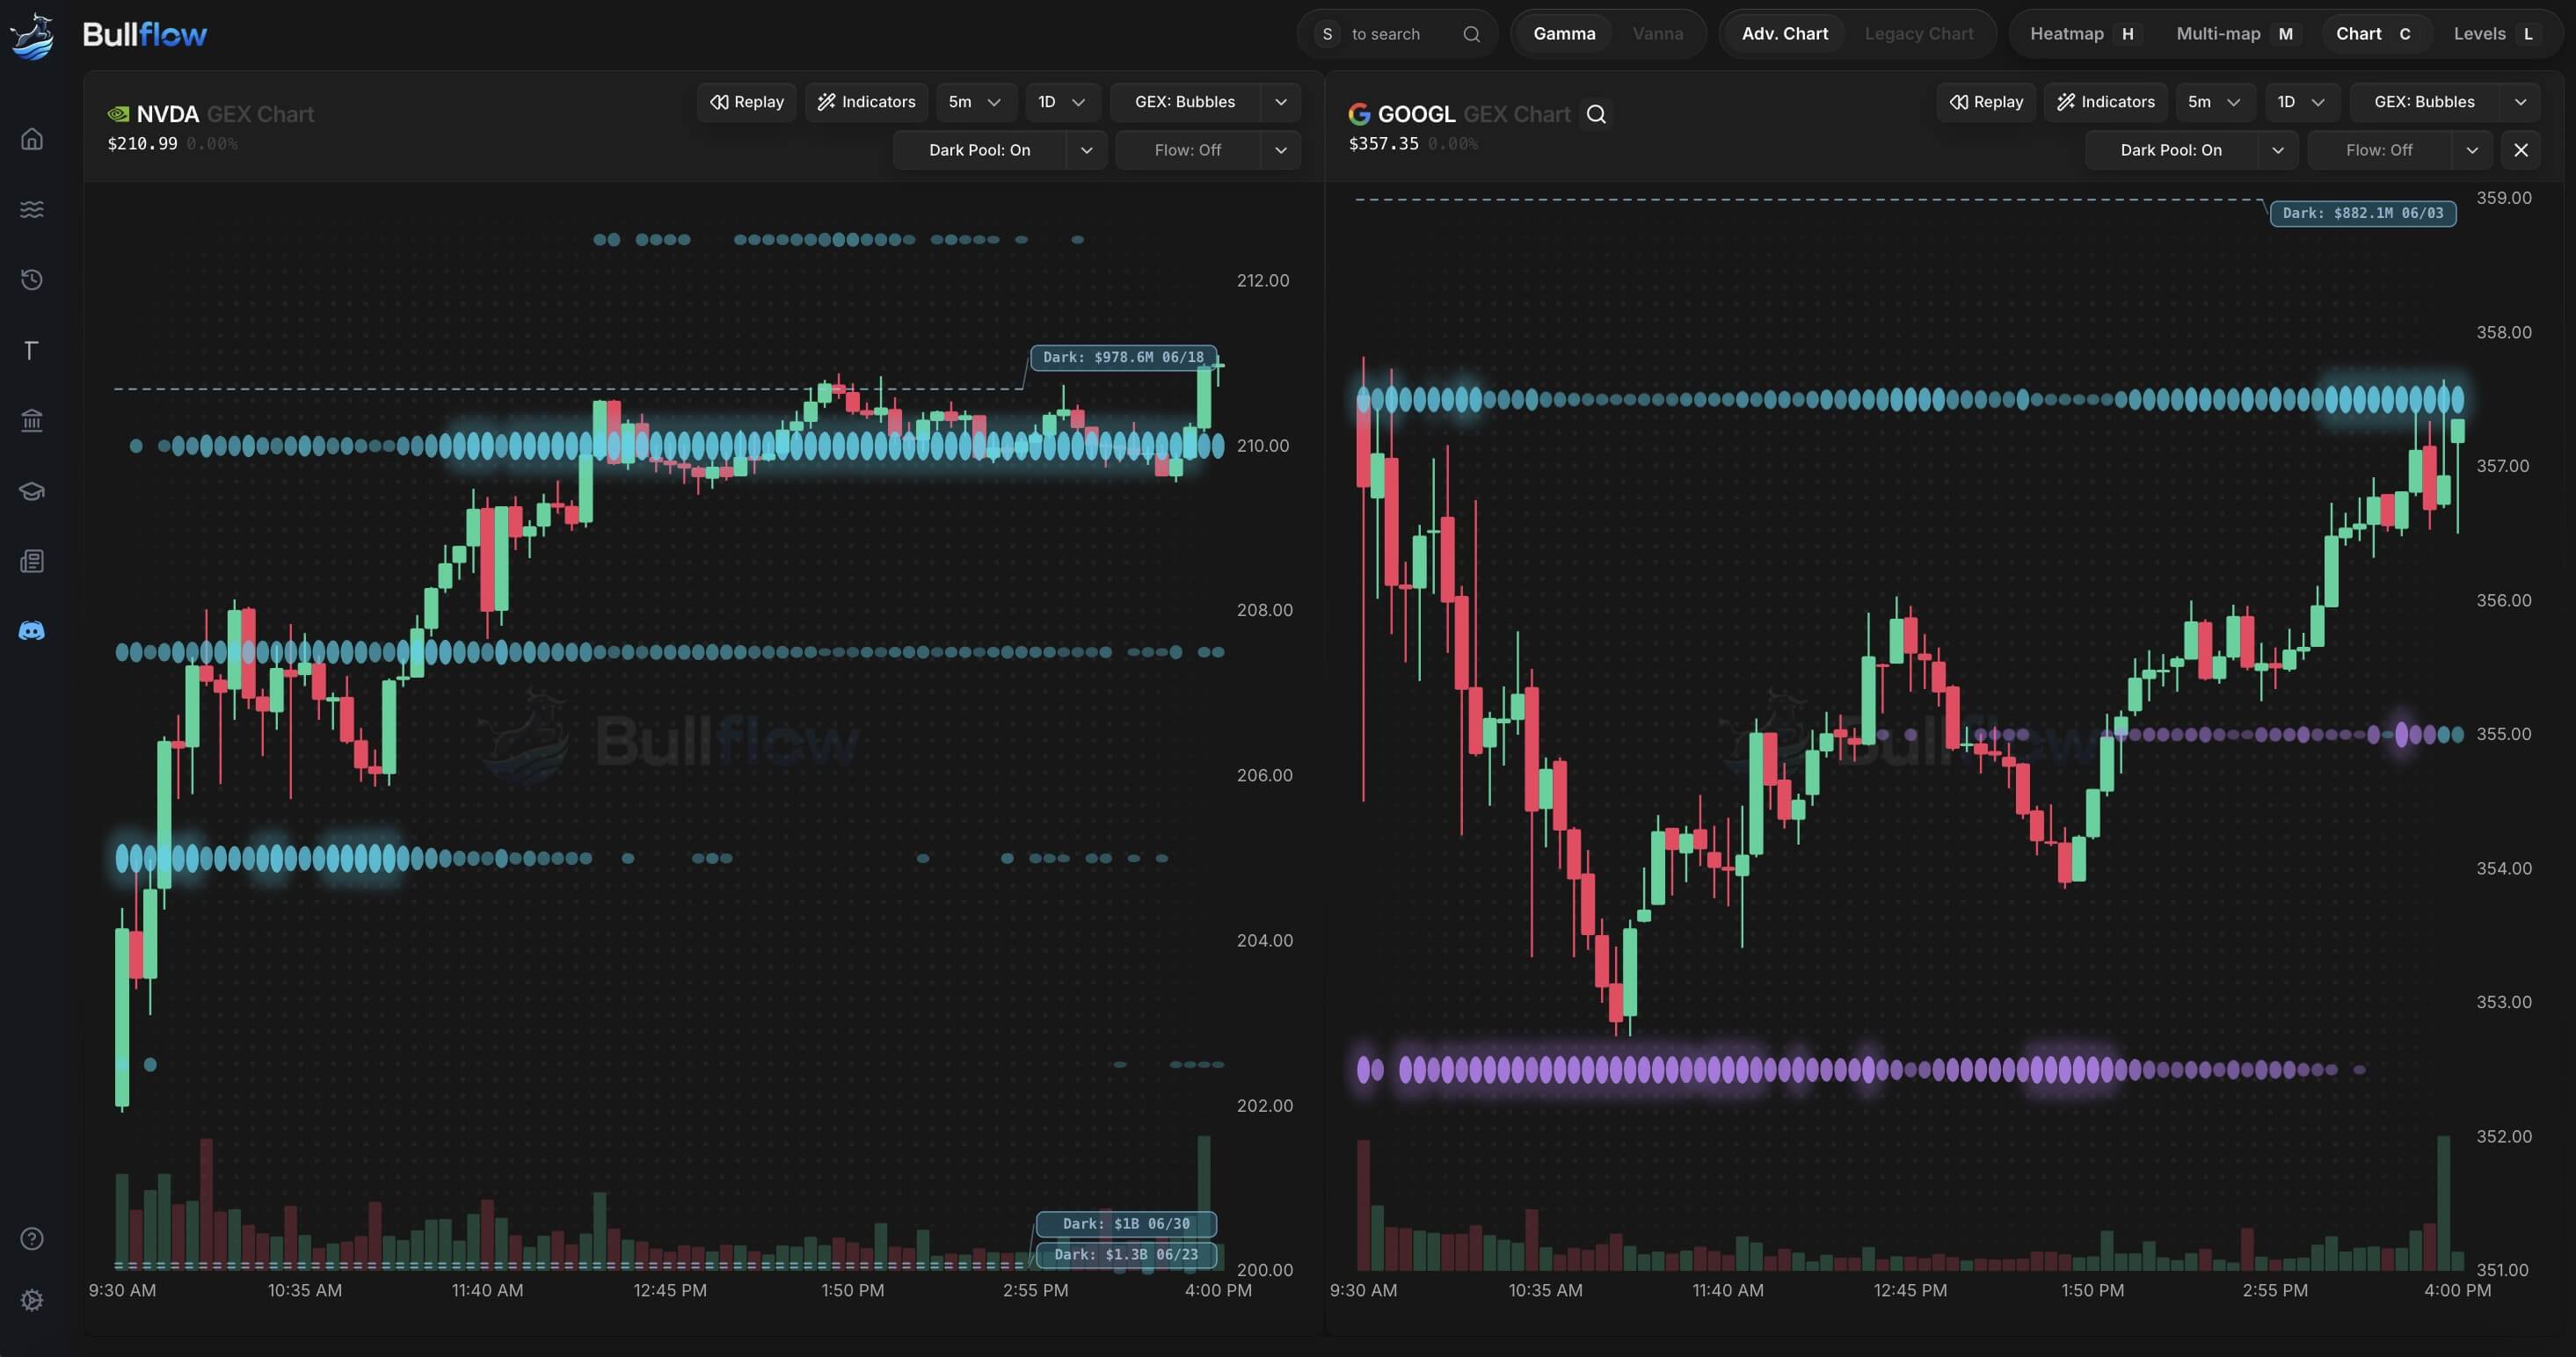Select Adv. Chart view
Image resolution: width=2576 pixels, height=1357 pixels.
(1784, 34)
